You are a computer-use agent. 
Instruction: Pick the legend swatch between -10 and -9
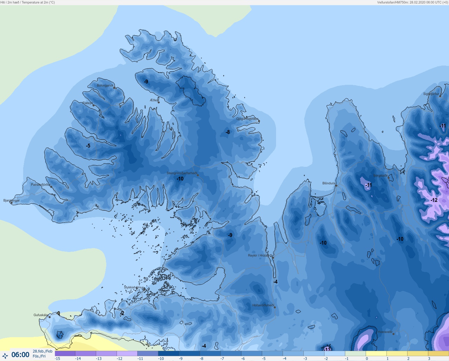(168, 354)
